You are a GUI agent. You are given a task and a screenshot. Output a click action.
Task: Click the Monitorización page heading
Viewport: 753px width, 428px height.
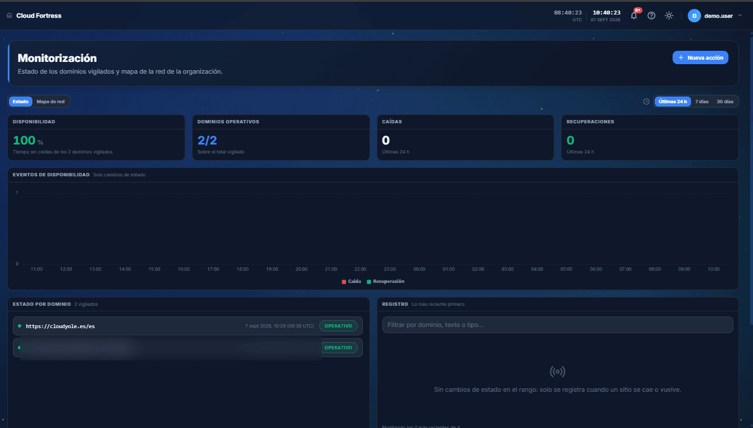click(x=57, y=58)
